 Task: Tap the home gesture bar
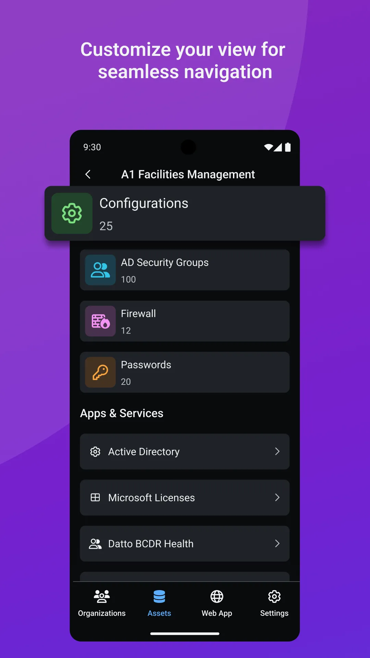pyautogui.click(x=185, y=634)
